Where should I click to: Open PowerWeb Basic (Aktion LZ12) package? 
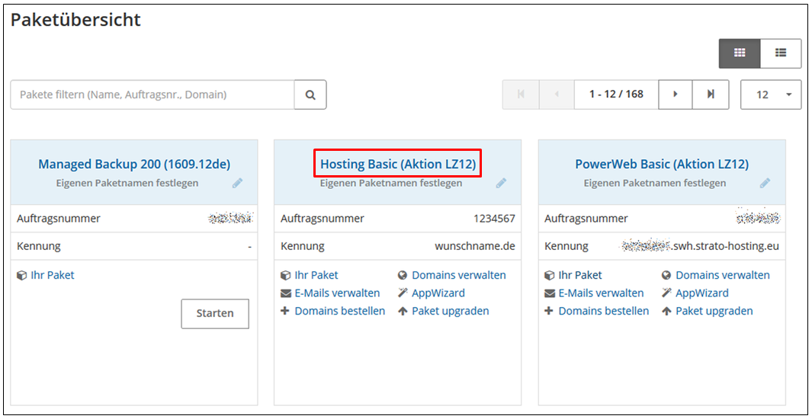point(661,164)
